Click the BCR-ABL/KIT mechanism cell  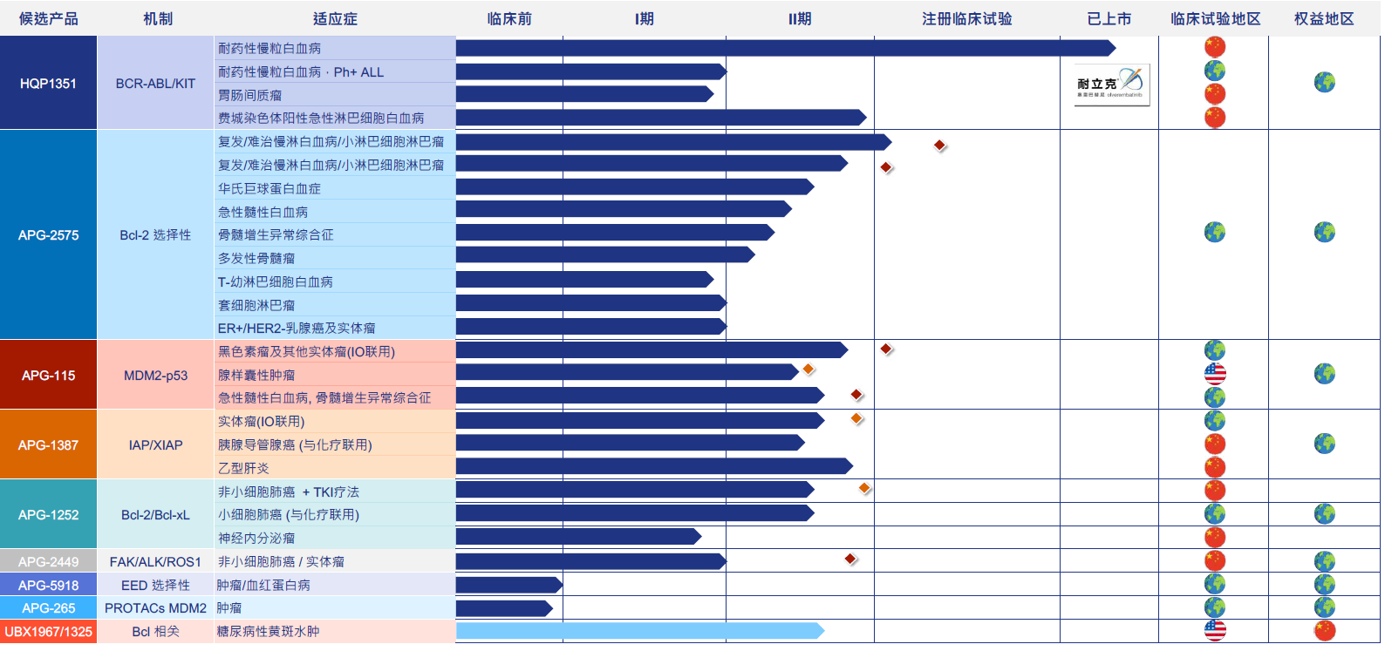155,84
